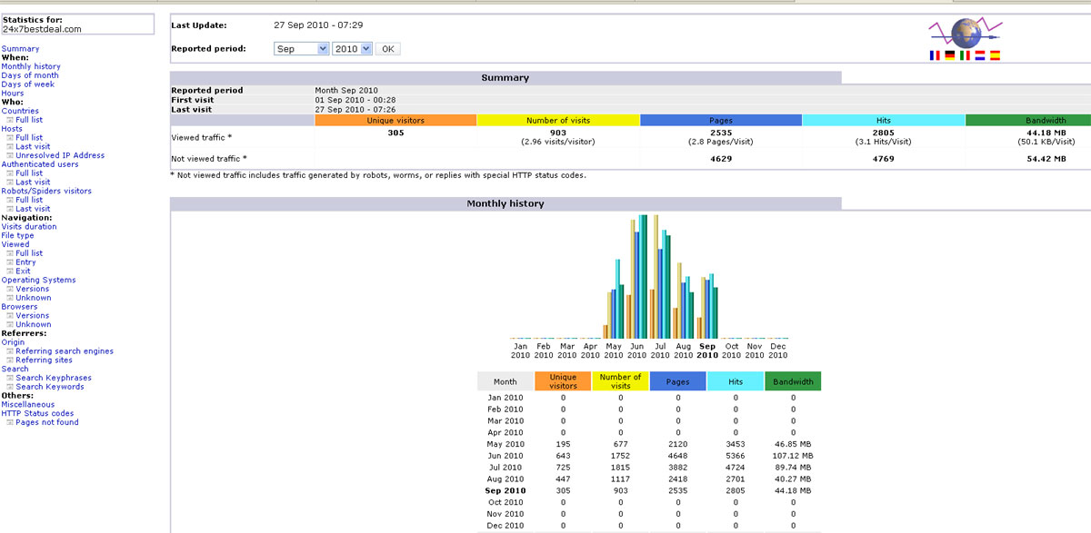Screen dimensions: 1091x533
Task: Go to Days of week section
Action: coord(28,84)
